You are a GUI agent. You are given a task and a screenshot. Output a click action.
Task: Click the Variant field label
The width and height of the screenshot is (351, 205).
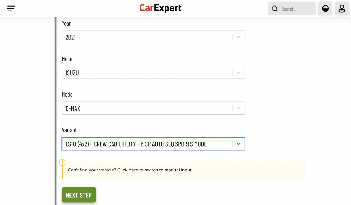(69, 130)
